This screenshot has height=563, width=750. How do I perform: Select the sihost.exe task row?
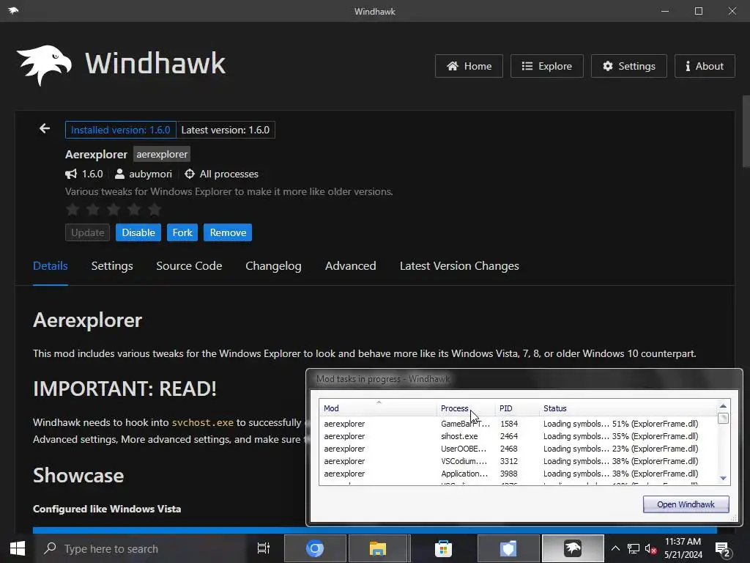(518, 436)
